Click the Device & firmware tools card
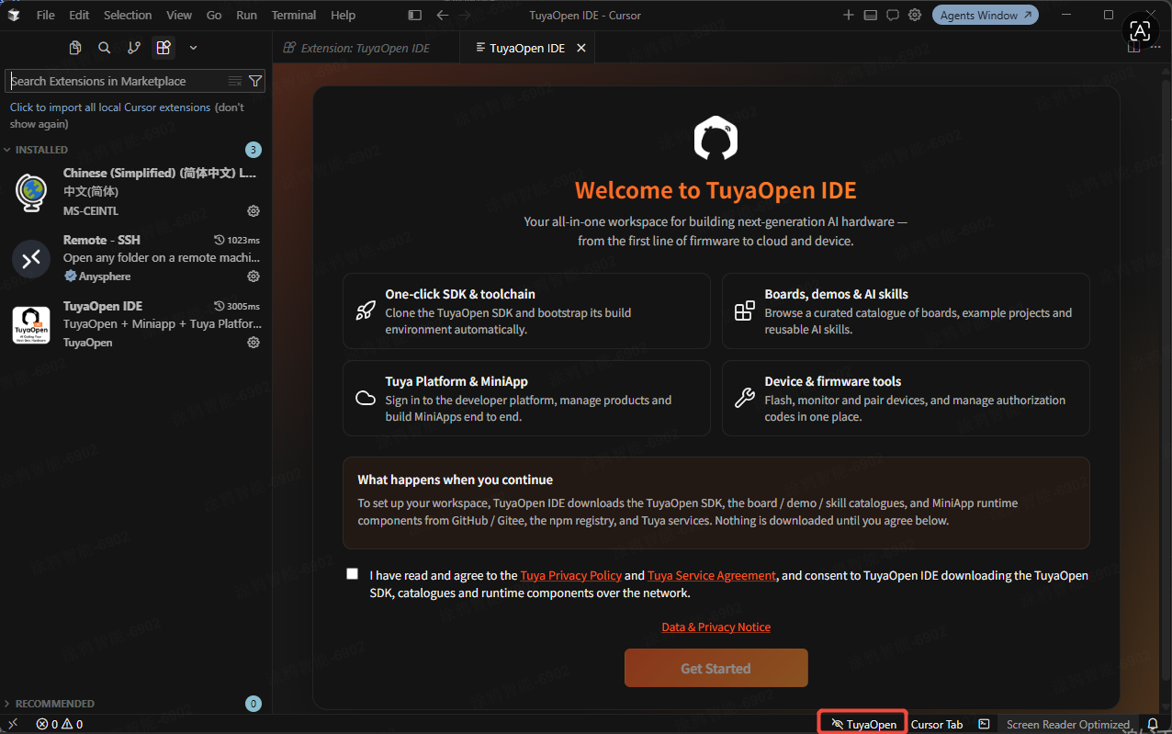1172x734 pixels. click(x=906, y=398)
